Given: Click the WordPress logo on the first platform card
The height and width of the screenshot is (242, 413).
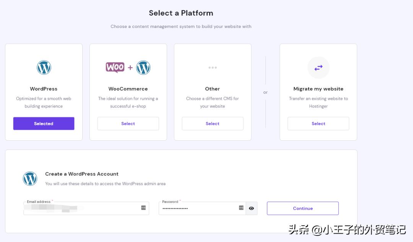Looking at the screenshot, I should (x=44, y=67).
